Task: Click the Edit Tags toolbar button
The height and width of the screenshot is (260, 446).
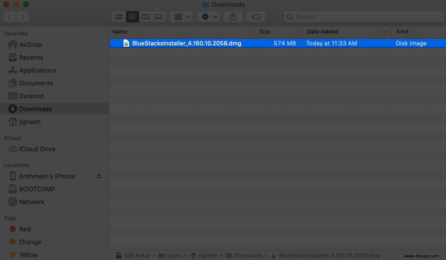Action: pyautogui.click(x=256, y=17)
